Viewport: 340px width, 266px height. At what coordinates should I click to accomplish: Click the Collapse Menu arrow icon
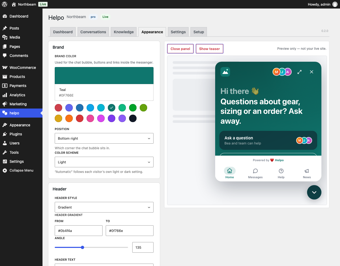coord(5,171)
